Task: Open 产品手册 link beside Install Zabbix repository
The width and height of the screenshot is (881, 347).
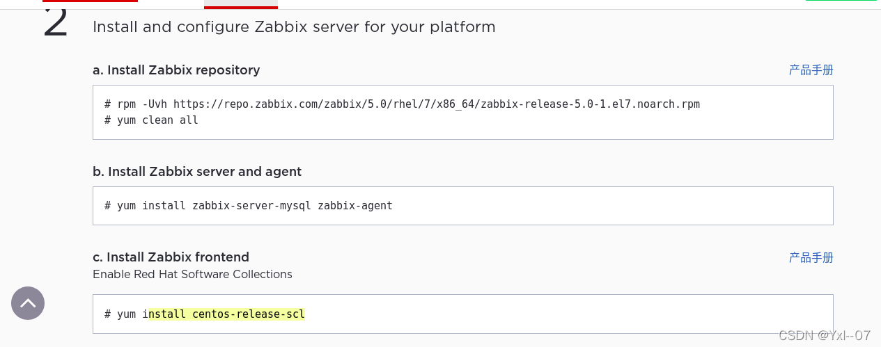Action: (811, 70)
